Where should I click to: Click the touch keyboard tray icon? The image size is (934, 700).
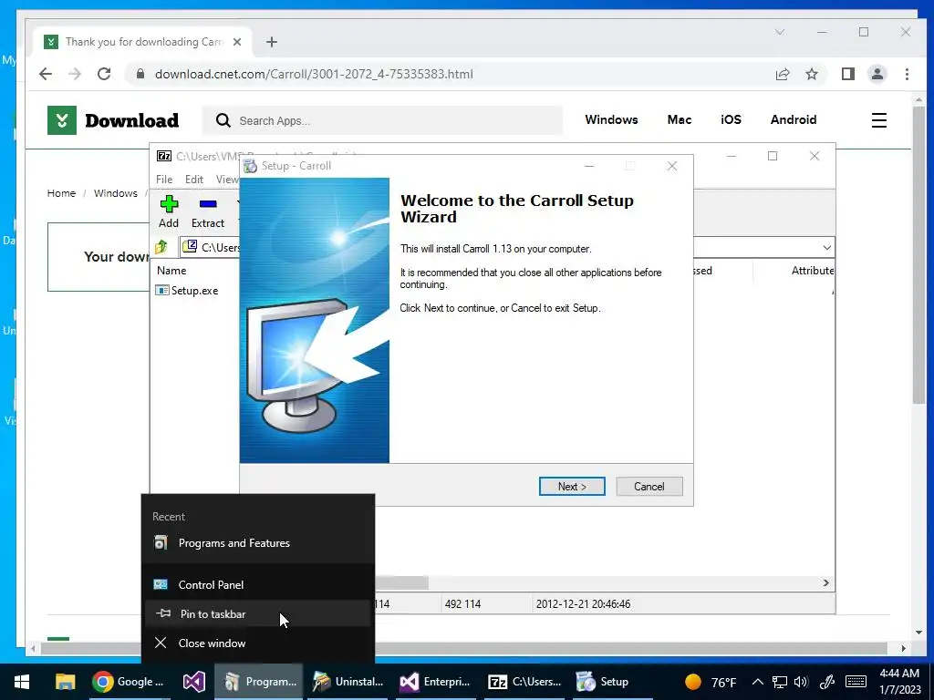click(x=856, y=682)
